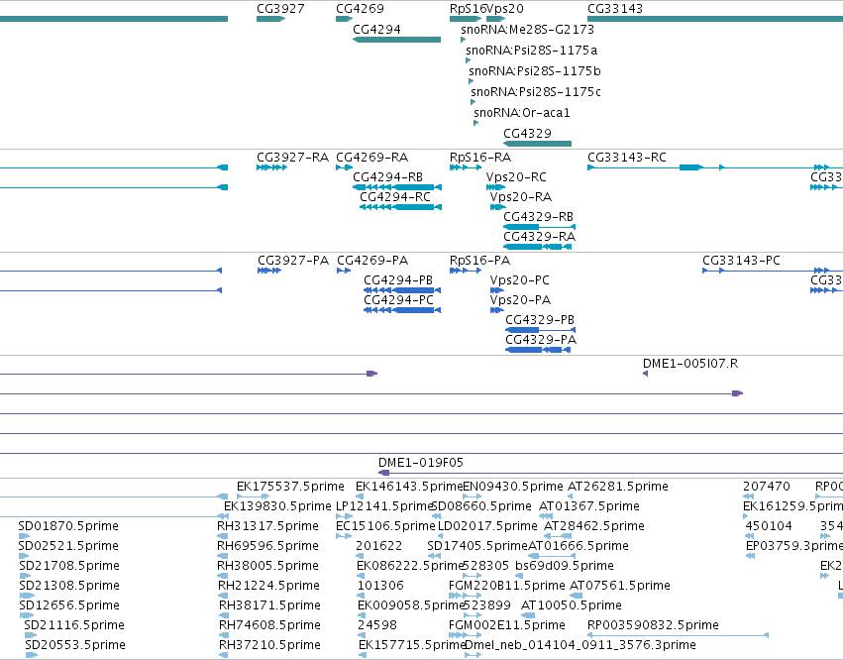
Task: Select the CG4294 gene bar
Action: 397,40
